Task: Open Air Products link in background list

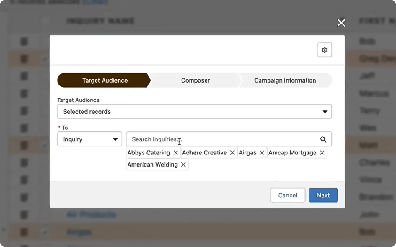Action: tap(91, 214)
